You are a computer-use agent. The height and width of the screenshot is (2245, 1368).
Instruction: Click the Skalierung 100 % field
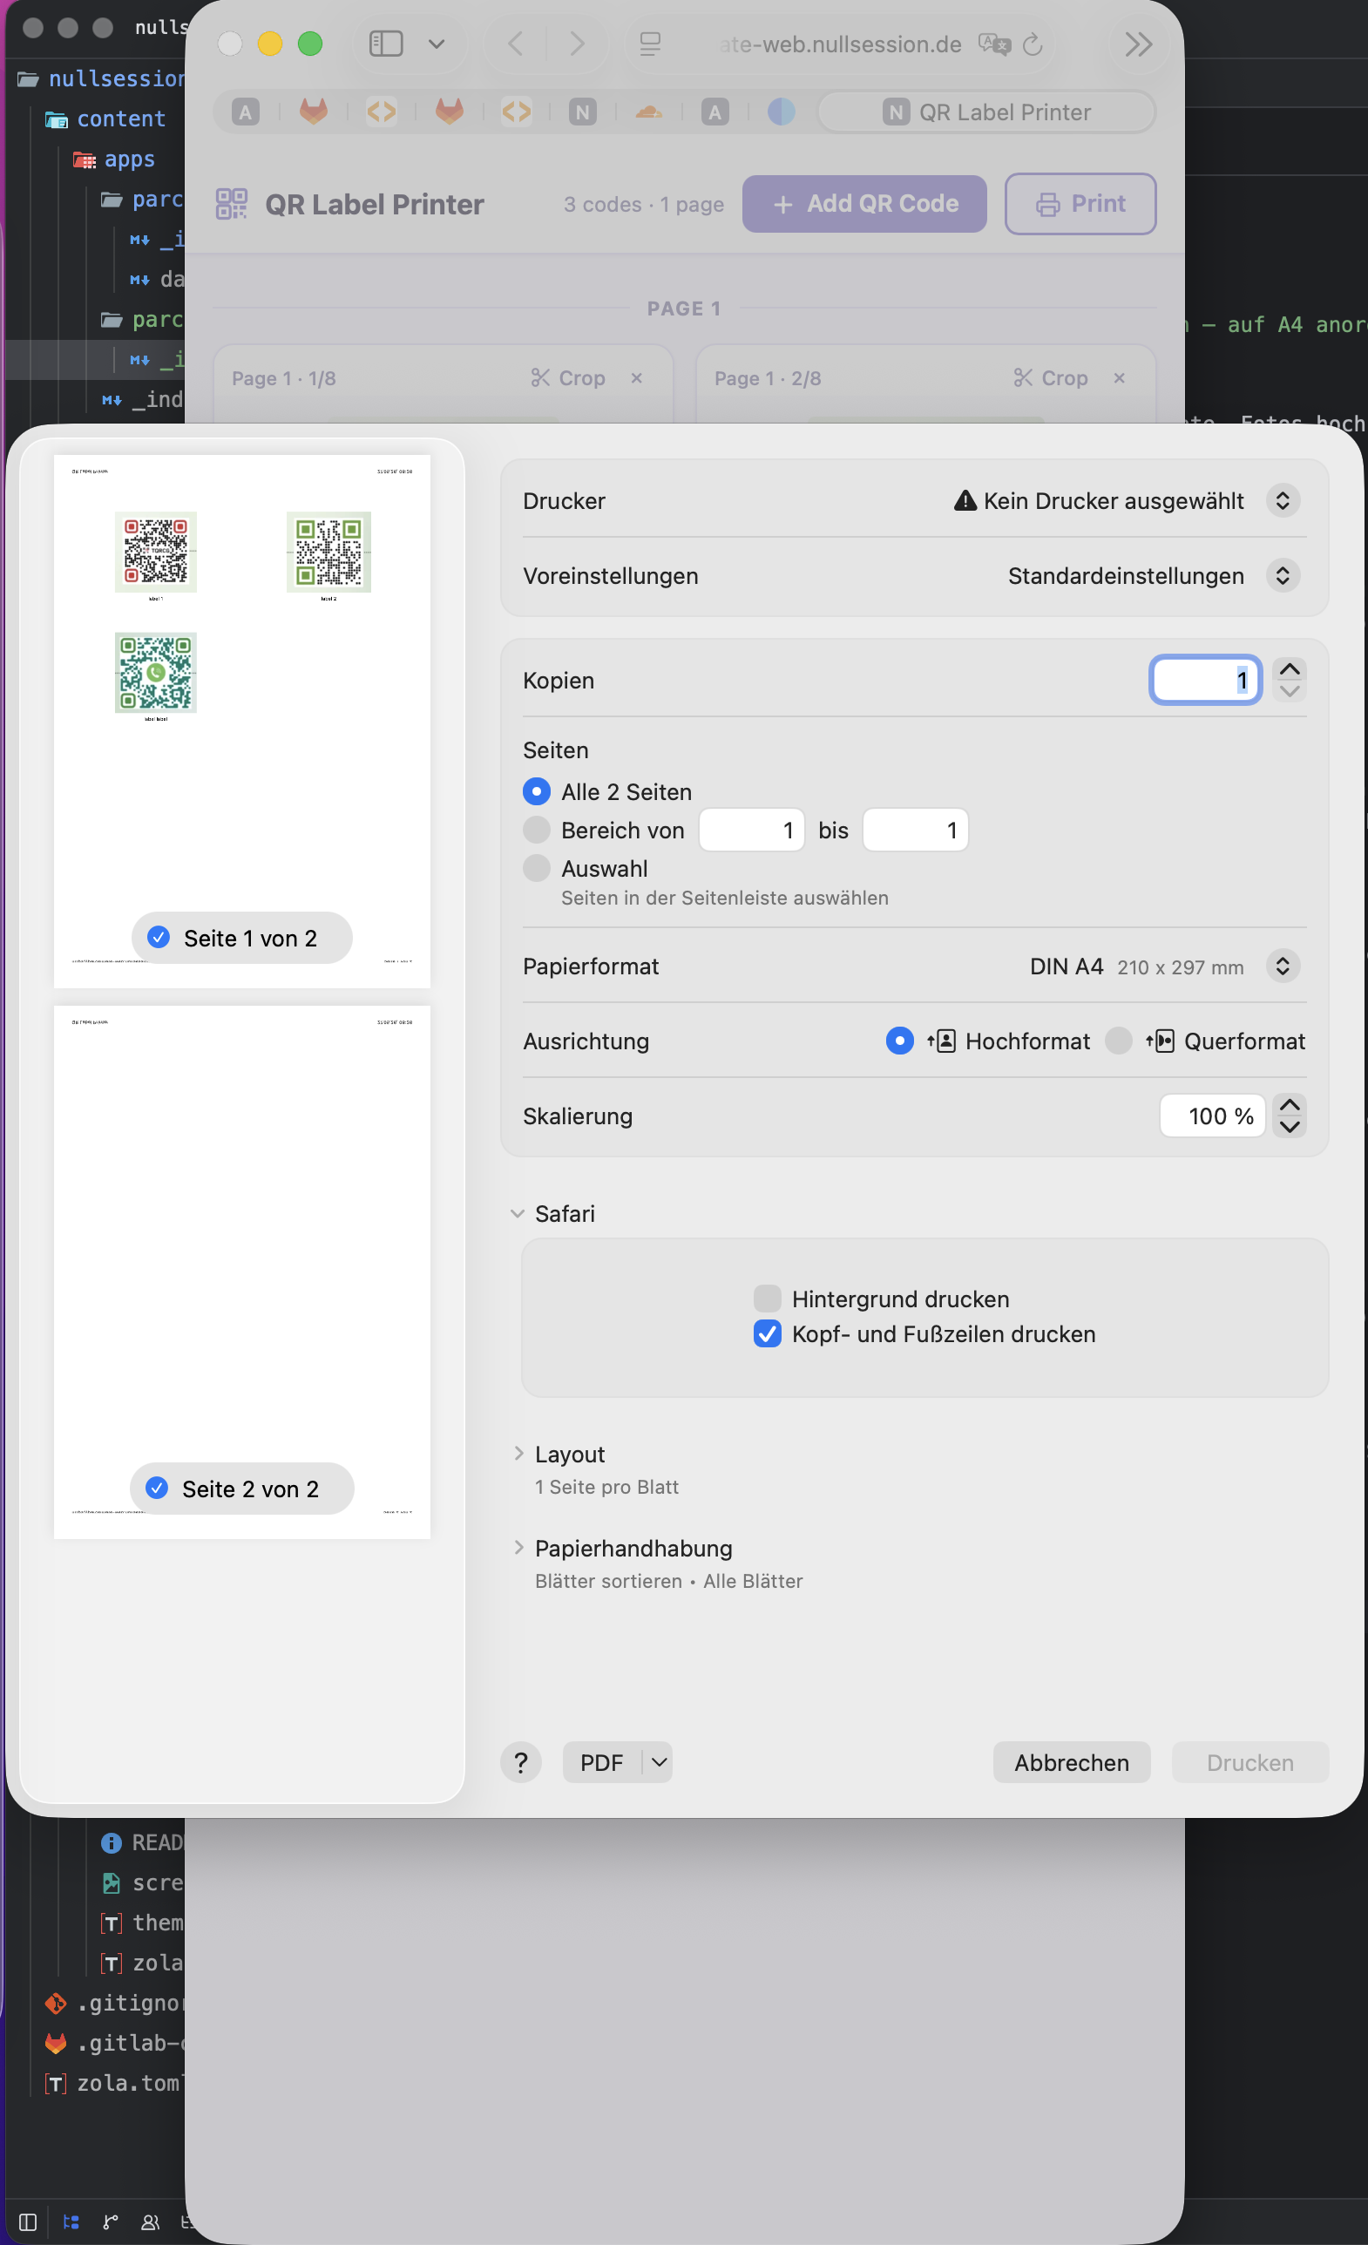coord(1211,1116)
